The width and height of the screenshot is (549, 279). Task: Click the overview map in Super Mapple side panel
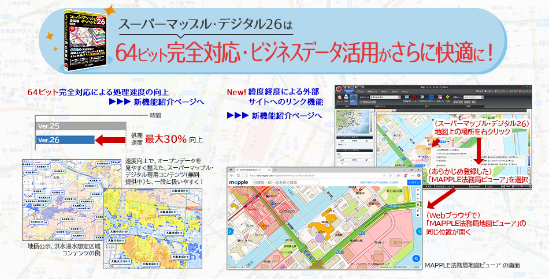pyautogui.click(x=353, y=121)
